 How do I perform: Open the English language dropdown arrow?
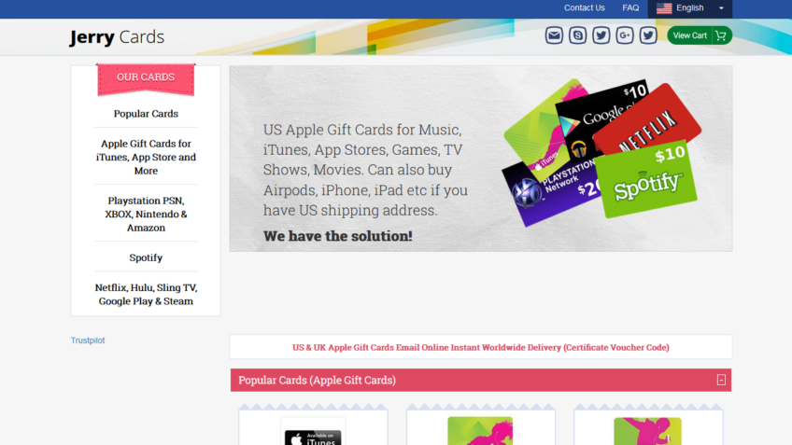[x=721, y=8]
